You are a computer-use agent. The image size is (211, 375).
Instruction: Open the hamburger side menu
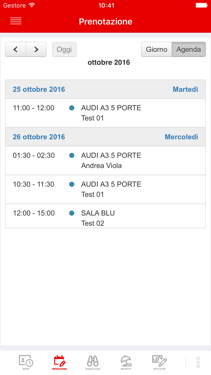click(16, 21)
